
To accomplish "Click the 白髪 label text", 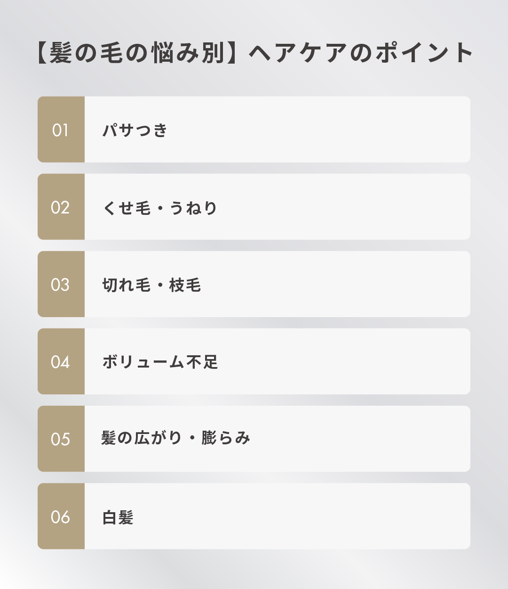I will tap(118, 517).
